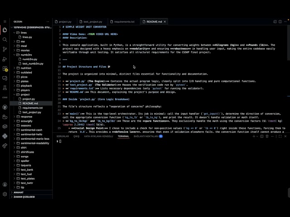The image size is (290, 217).
Task: Show the ÇIKIŞ output panel tab
Action: pos(77,136)
